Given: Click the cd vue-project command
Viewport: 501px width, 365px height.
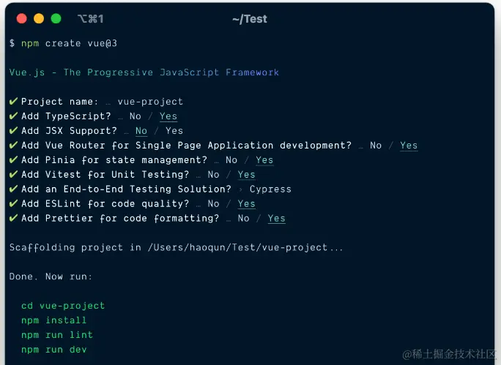Looking at the screenshot, I should coord(63,306).
